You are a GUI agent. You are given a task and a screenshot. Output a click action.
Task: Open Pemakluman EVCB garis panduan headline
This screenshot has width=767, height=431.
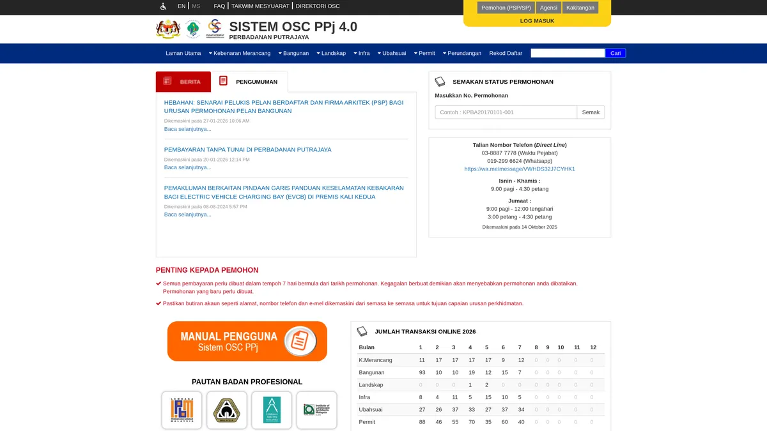[284, 192]
